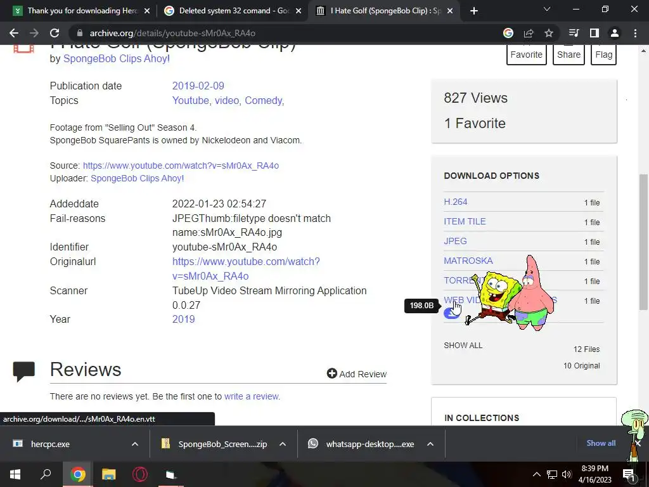Open the media control icon
Screen dimensions: 649x487
(574, 33)
